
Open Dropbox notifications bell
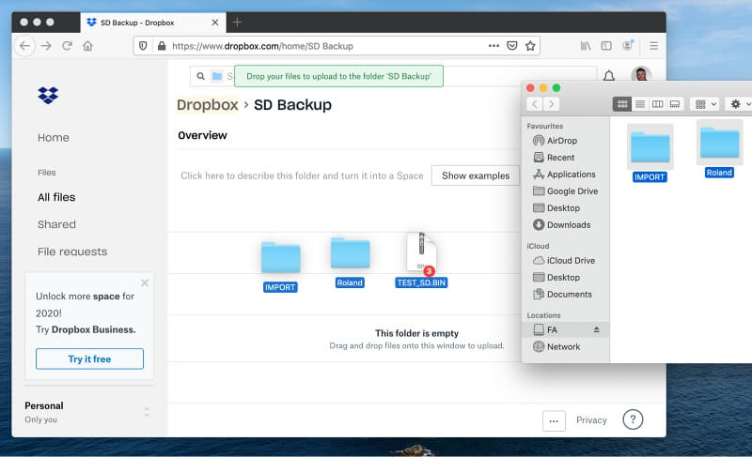[609, 76]
